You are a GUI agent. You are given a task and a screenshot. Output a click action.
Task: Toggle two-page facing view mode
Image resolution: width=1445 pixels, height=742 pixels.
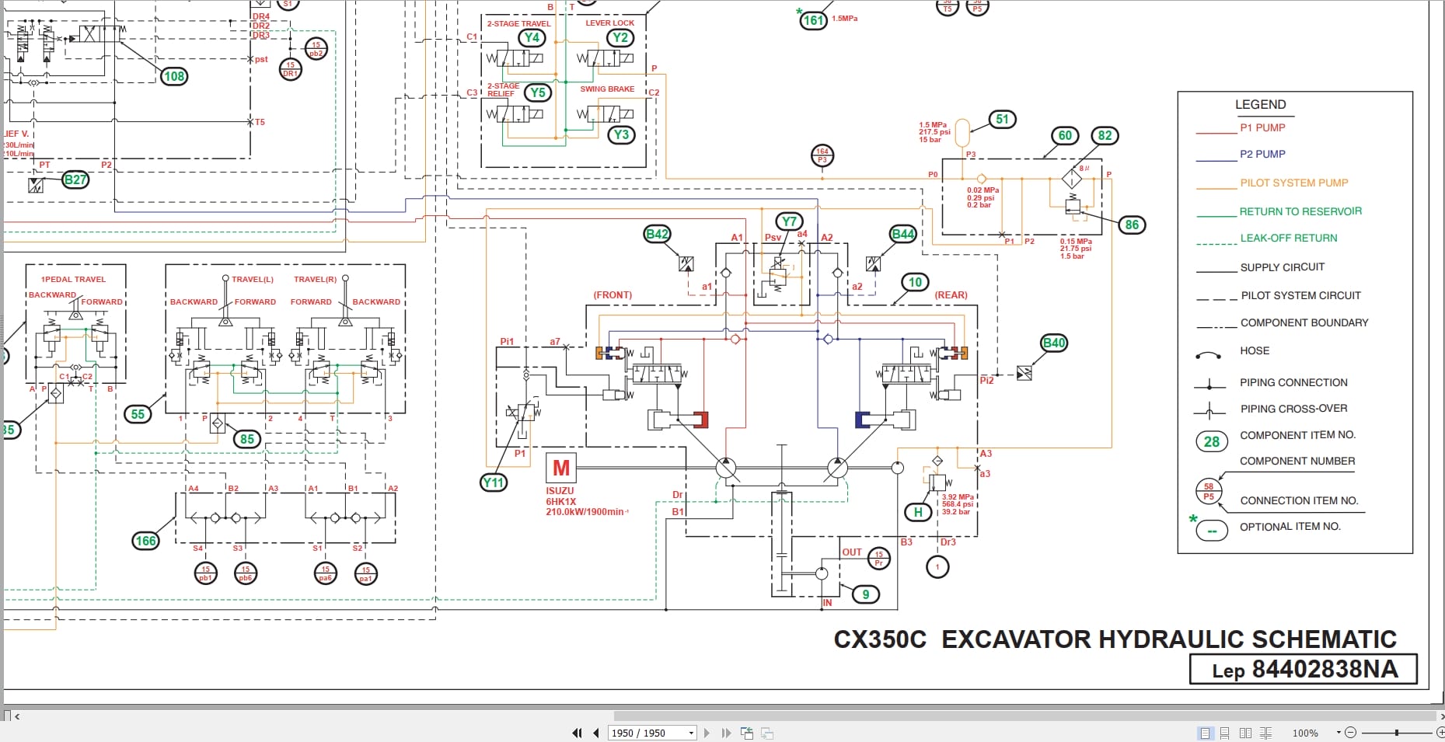pyautogui.click(x=1247, y=733)
